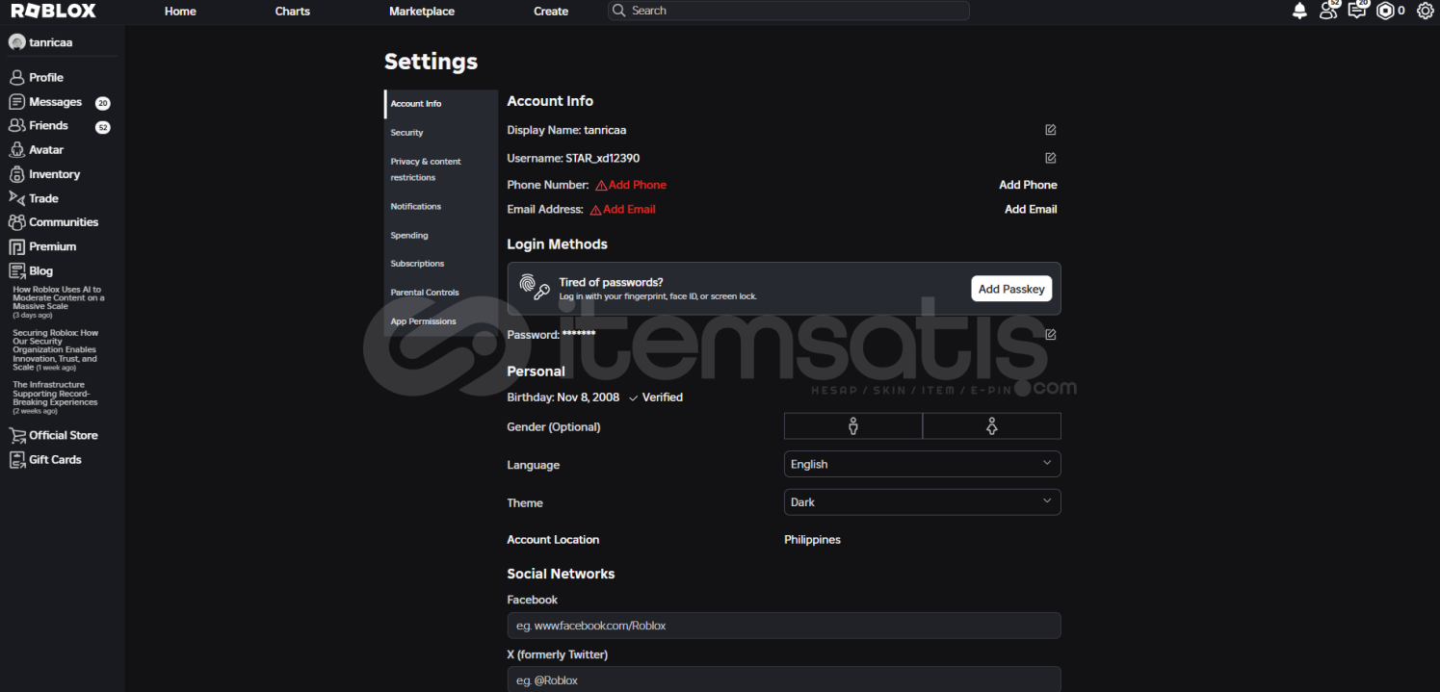The width and height of the screenshot is (1440, 692).
Task: Click the Profile icon in sidebar
Action: [x=16, y=77]
